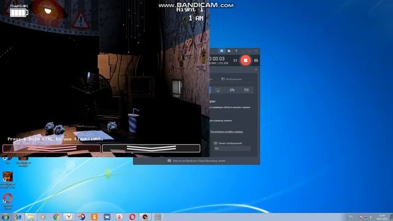
Task: Open the taskbar clock and date
Action: coord(382,217)
